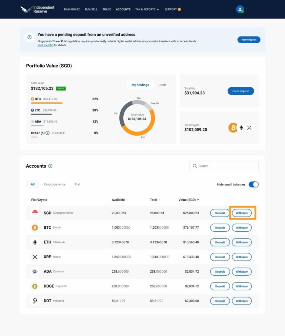Disable the Hide small balances toggle
The height and width of the screenshot is (336, 285).
tap(253, 184)
